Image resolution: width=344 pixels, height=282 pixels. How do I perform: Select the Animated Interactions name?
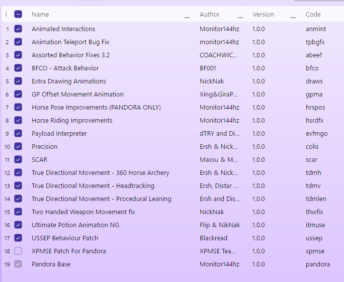[x=63, y=29]
